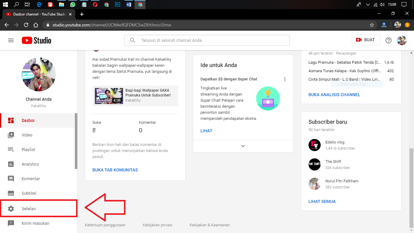The height and width of the screenshot is (233, 414).
Task: Click the browser extension icon beside bookmark star
Action: pyautogui.click(x=384, y=25)
